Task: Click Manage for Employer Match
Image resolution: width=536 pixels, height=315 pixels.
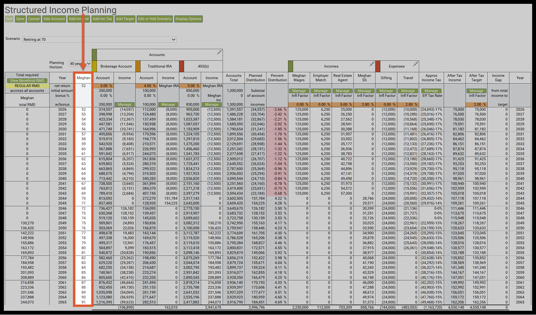Action: pyautogui.click(x=321, y=91)
